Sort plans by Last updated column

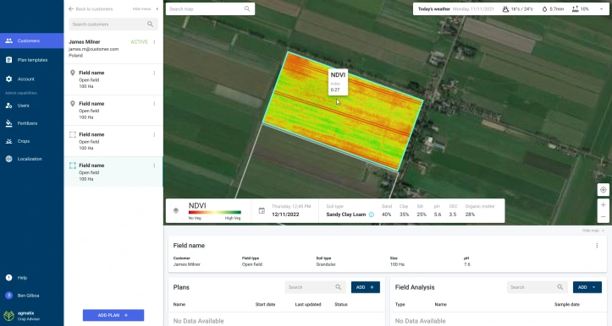click(308, 305)
